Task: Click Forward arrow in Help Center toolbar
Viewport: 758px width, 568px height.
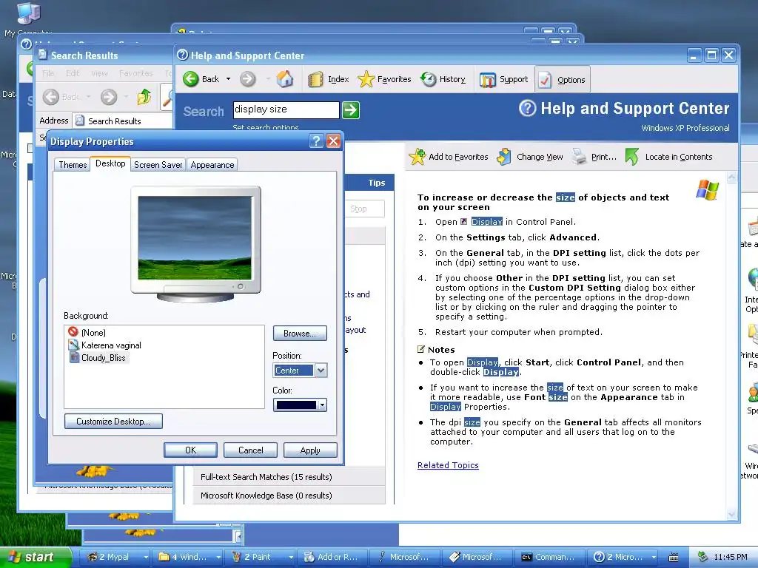Action: [247, 78]
